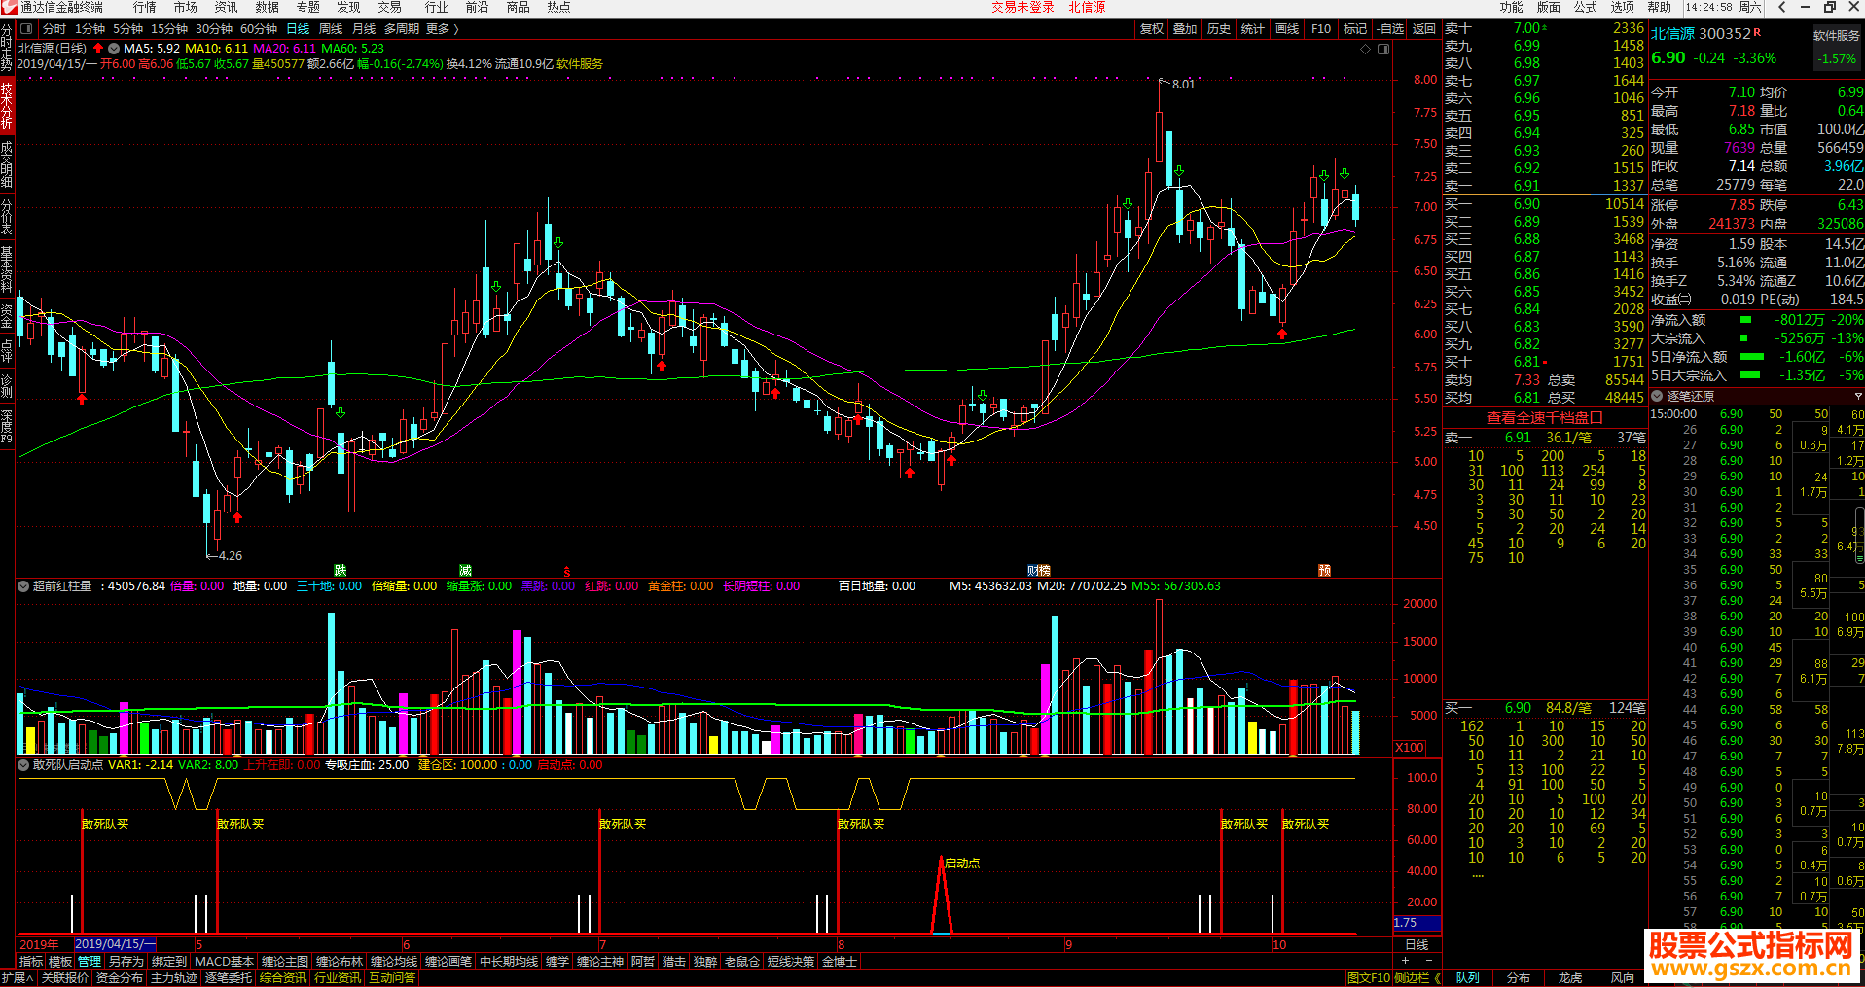Switch chart to 1分钟 period
The height and width of the screenshot is (988, 1865).
click(90, 29)
